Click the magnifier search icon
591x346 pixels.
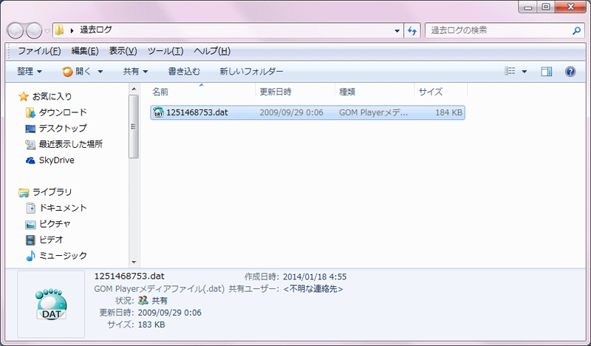click(x=576, y=30)
